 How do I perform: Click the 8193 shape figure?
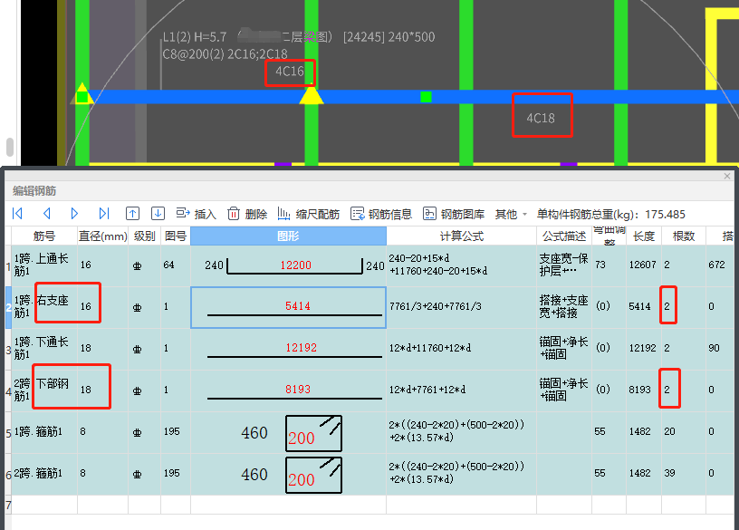(x=294, y=390)
